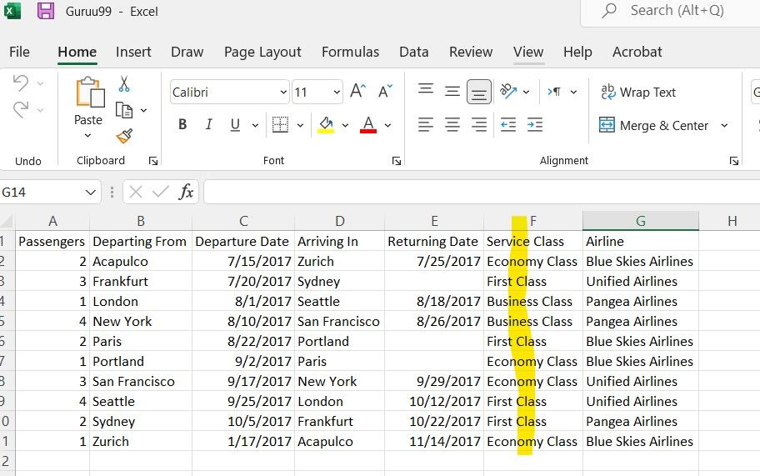Open the borders dropdown arrow
The height and width of the screenshot is (476, 760).
(301, 125)
